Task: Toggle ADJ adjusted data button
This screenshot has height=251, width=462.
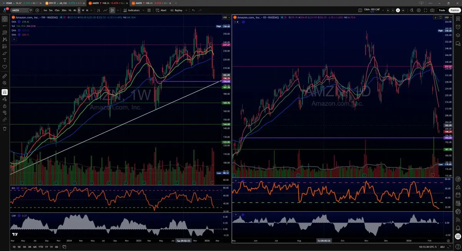Action: (x=442, y=247)
